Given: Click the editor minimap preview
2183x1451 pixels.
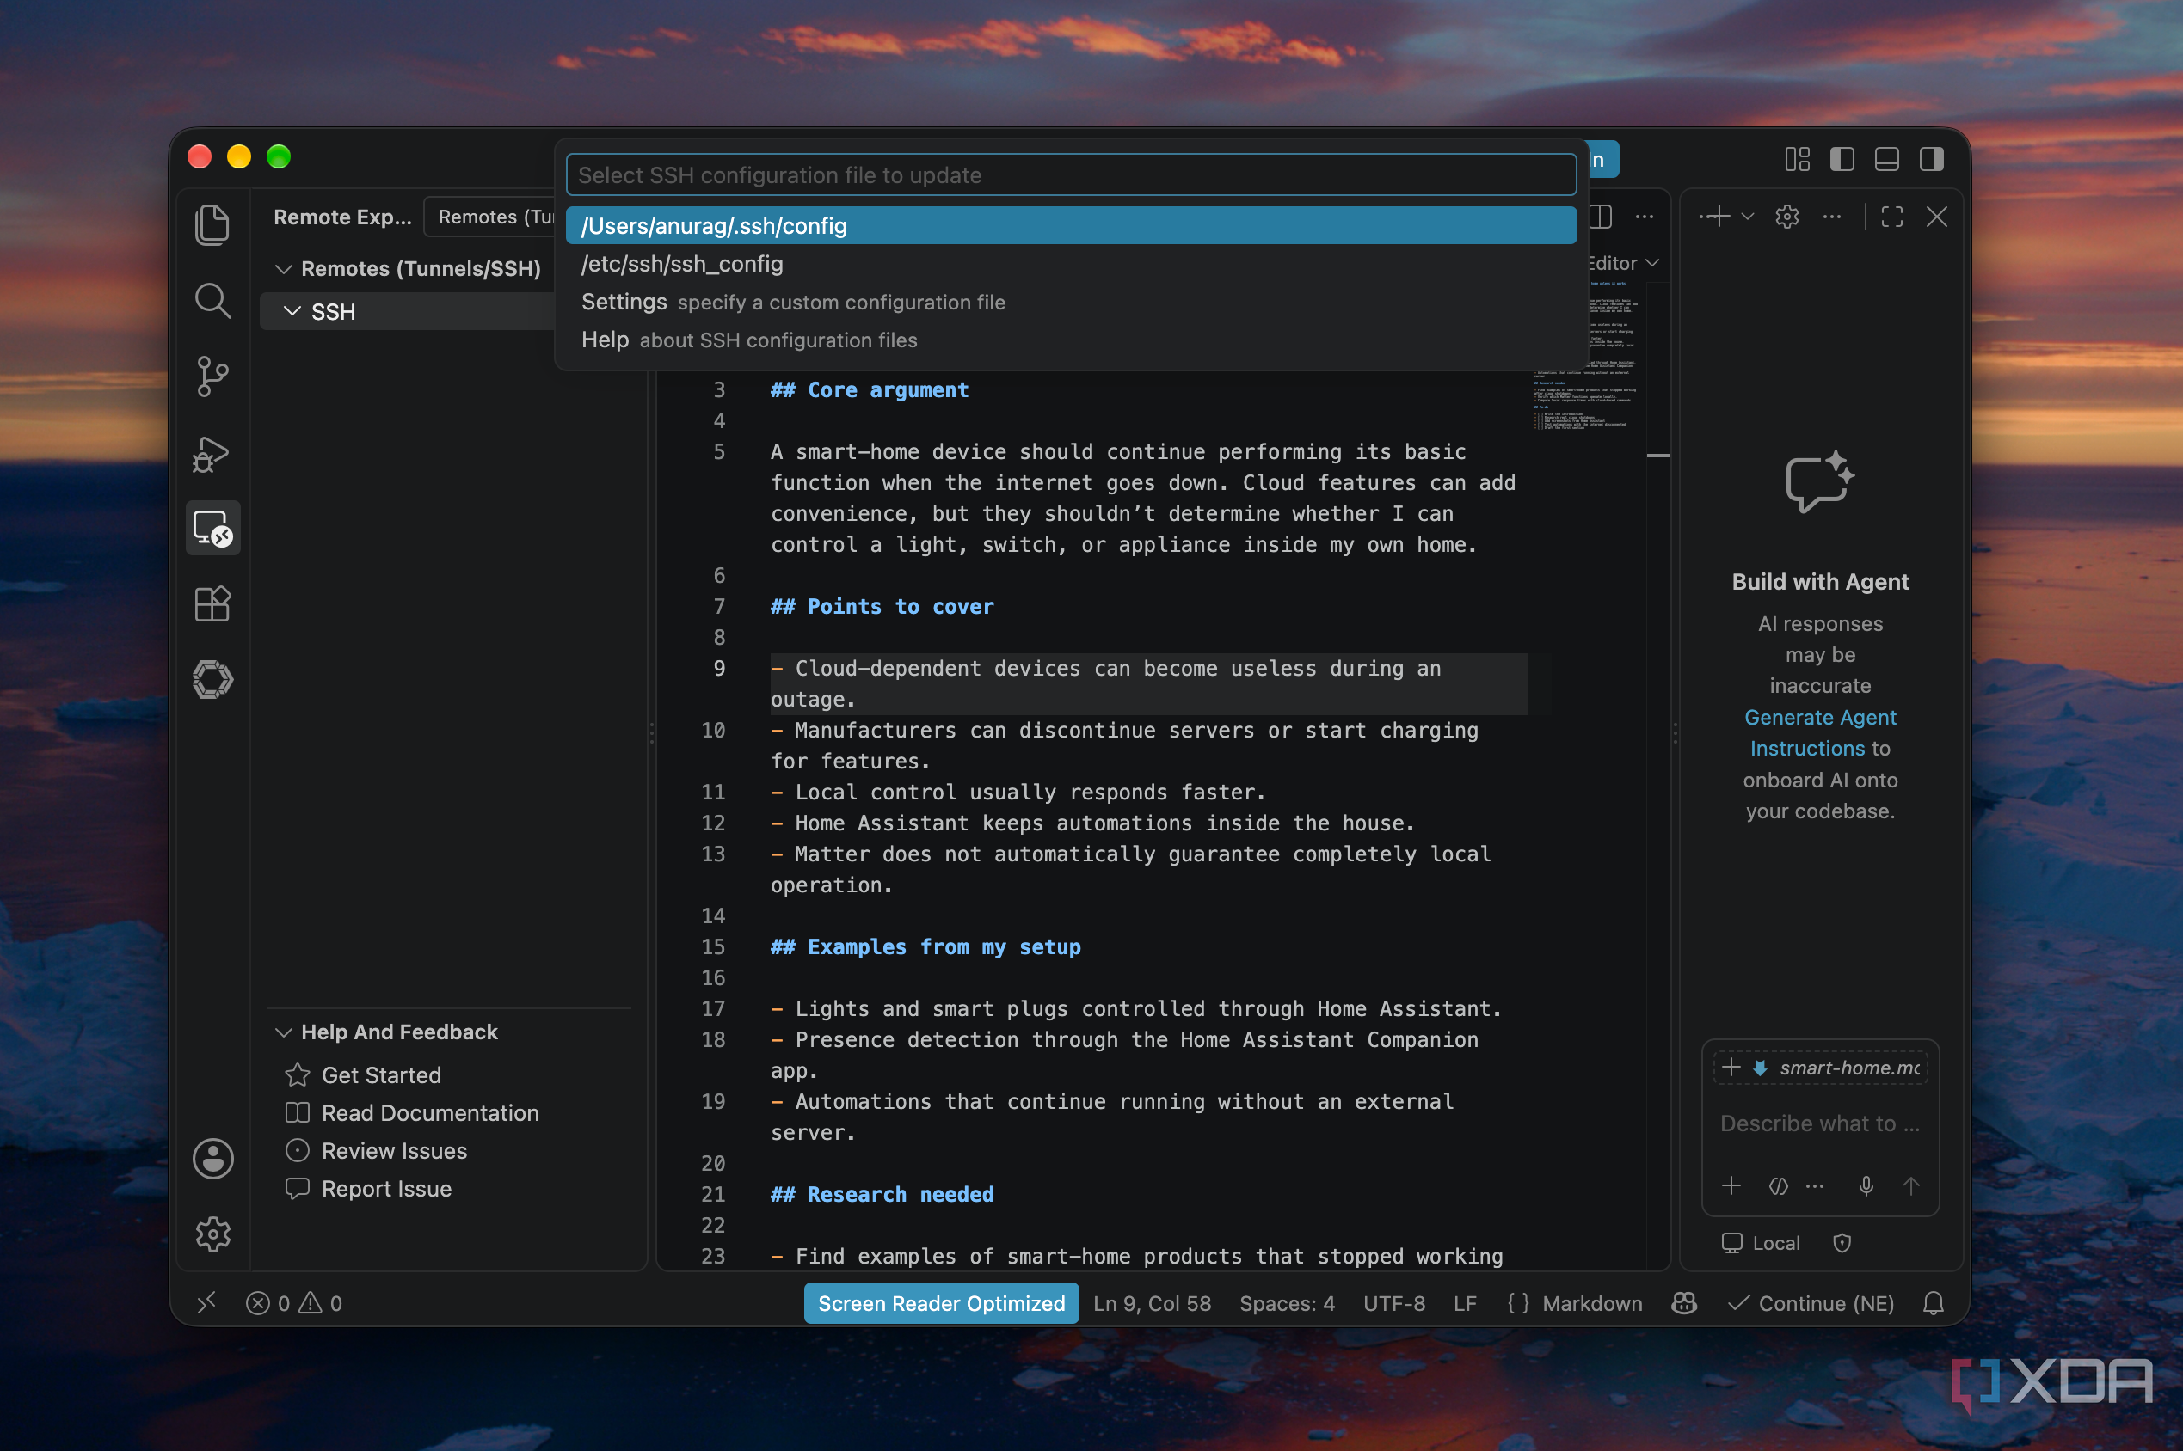Looking at the screenshot, I should pos(1587,356).
